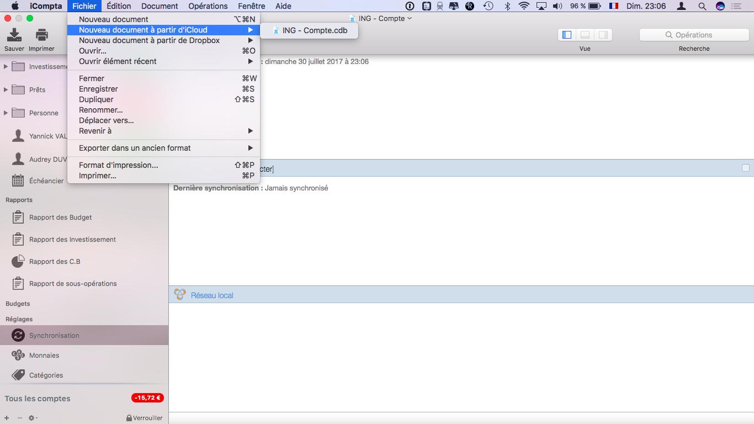Viewport: 754px width, 424px height.
Task: Choose Déplacer vers… menu entry
Action: tap(163, 120)
